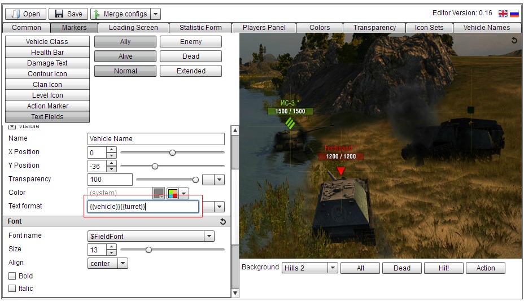Open the Icon Sets tab
This screenshot has width=524, height=301.
(x=429, y=28)
